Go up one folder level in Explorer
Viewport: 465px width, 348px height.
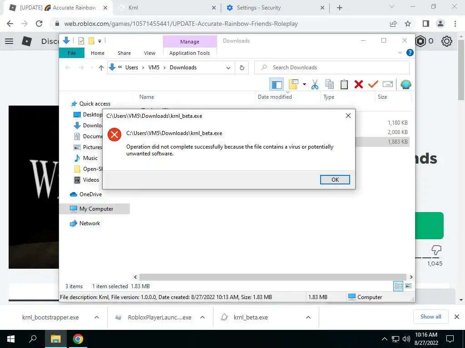101,68
